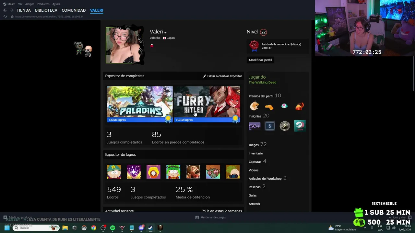Click the lightning bolt badge
This screenshot has height=233, width=415.
pyautogui.click(x=285, y=126)
